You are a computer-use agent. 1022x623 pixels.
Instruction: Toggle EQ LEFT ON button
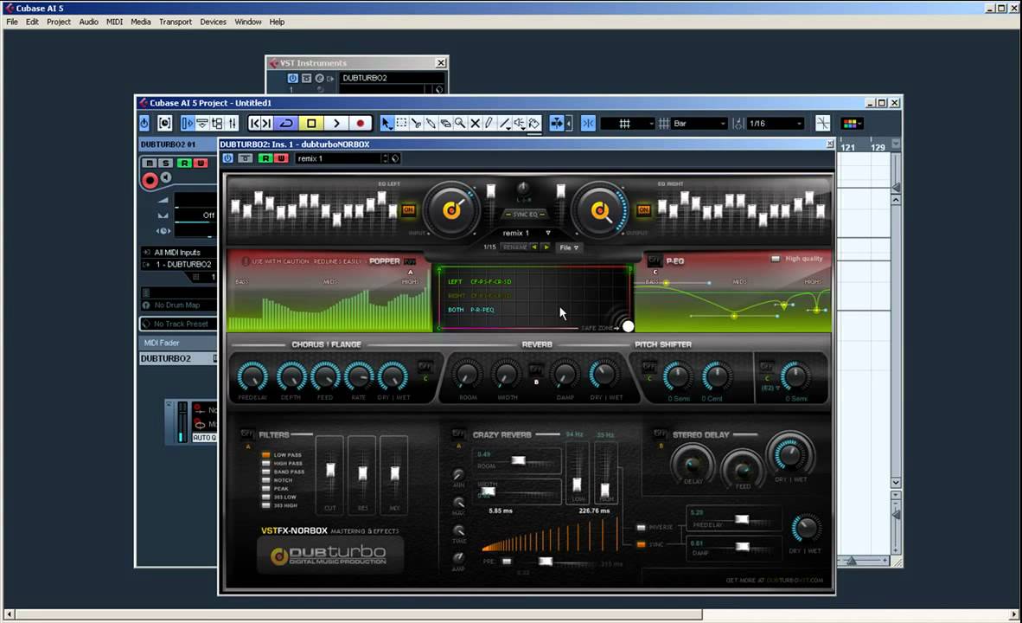(409, 209)
